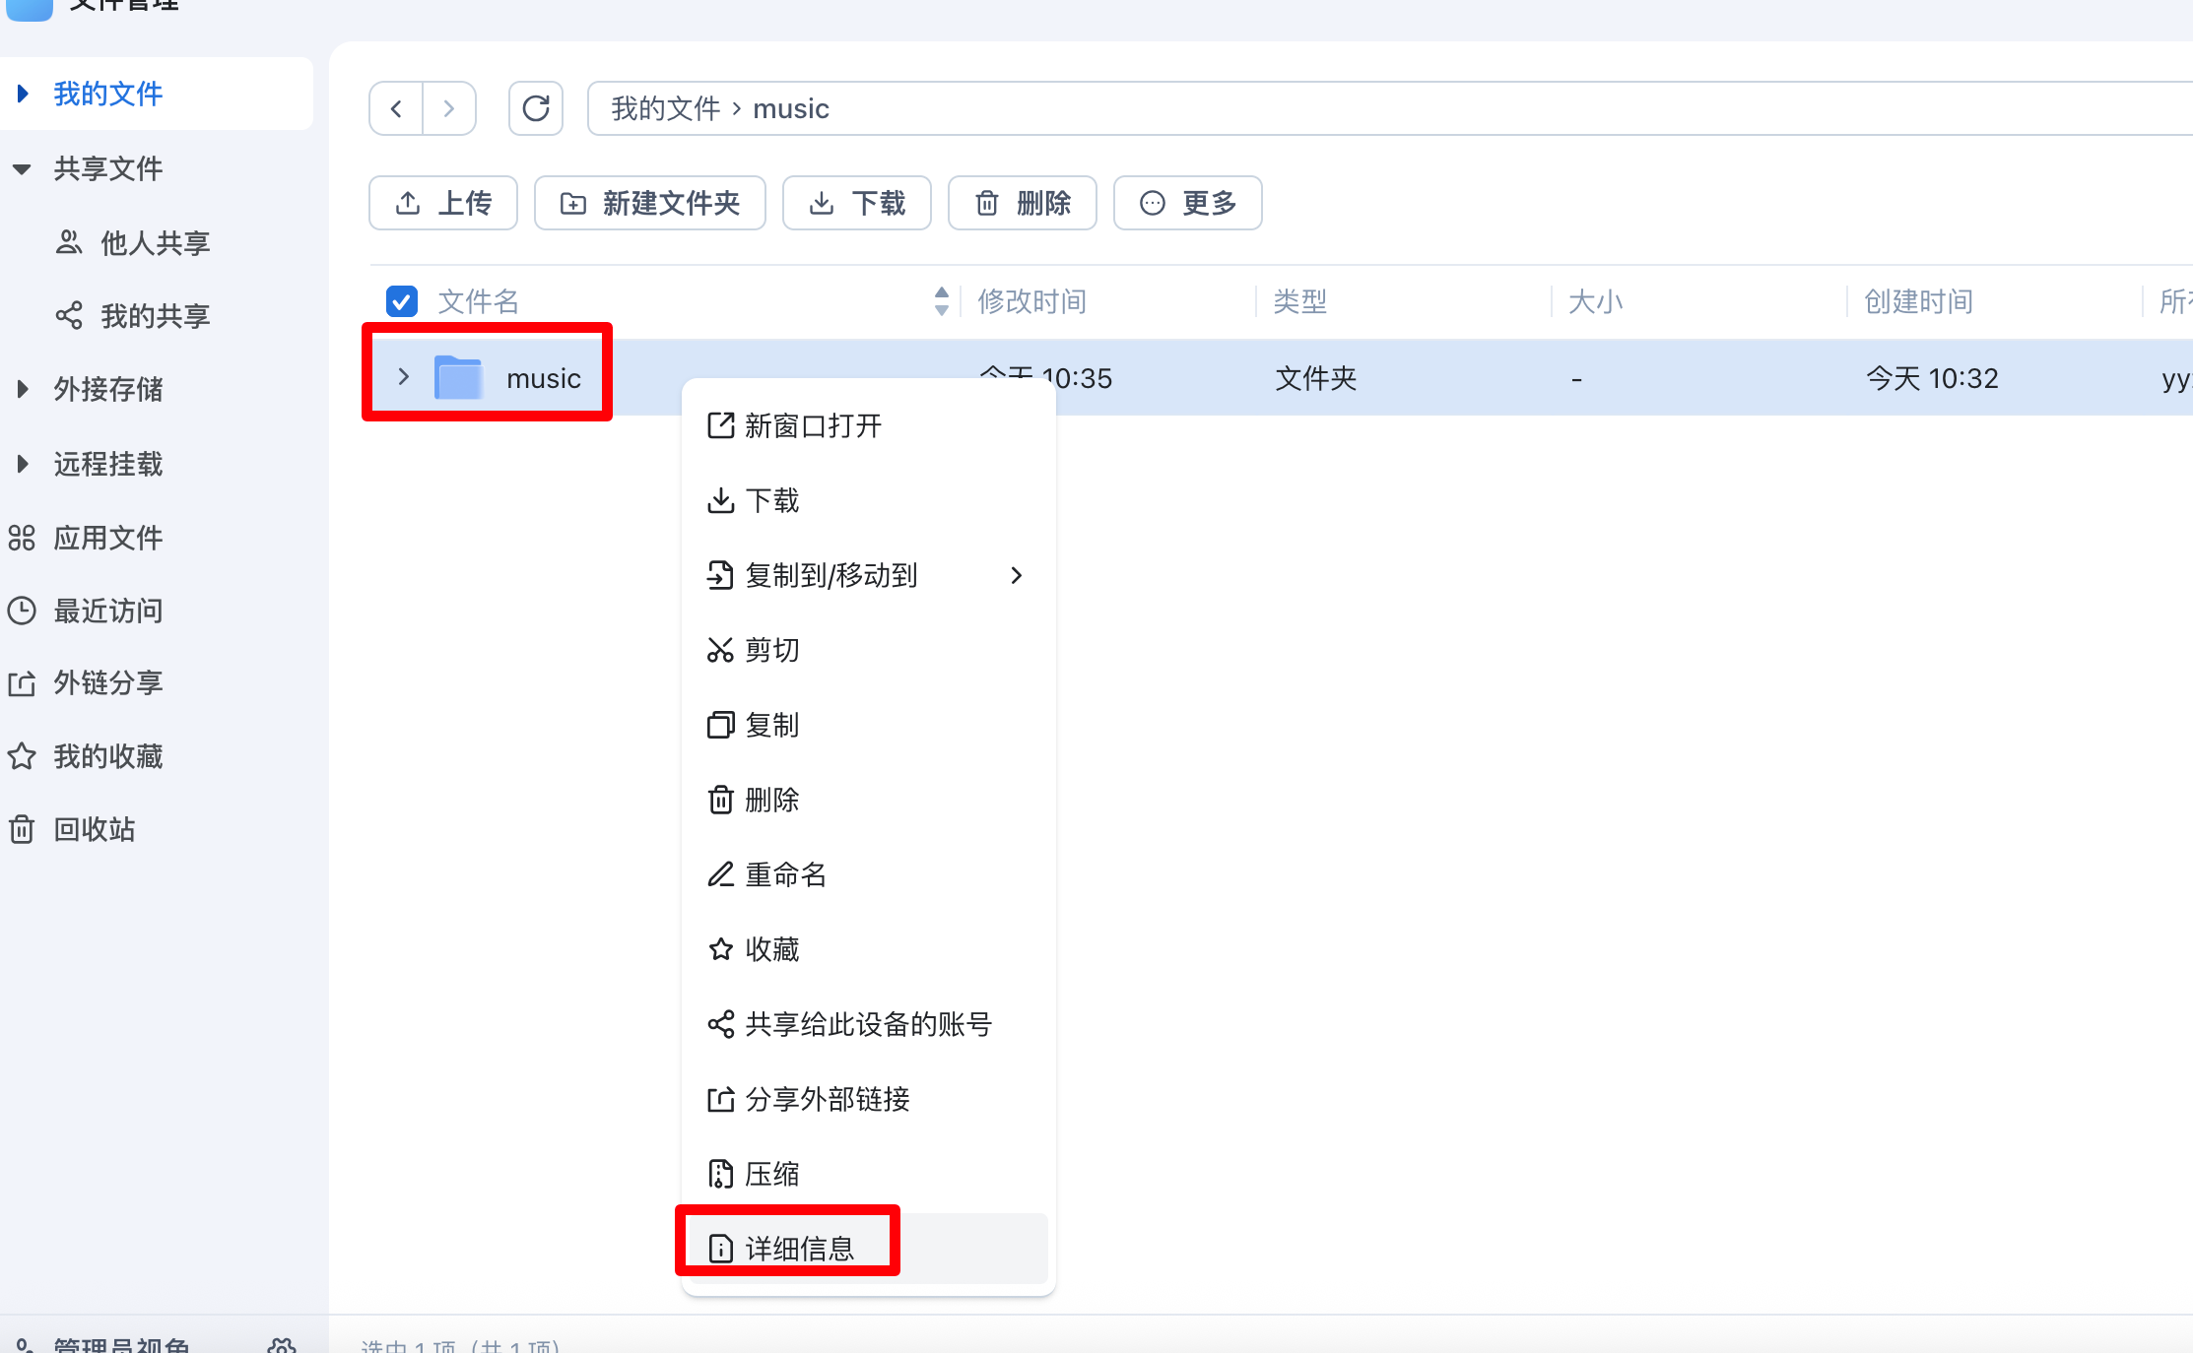Expand the 远程挂载 sidebar section
Viewport: 2193px width, 1353px height.
22,464
